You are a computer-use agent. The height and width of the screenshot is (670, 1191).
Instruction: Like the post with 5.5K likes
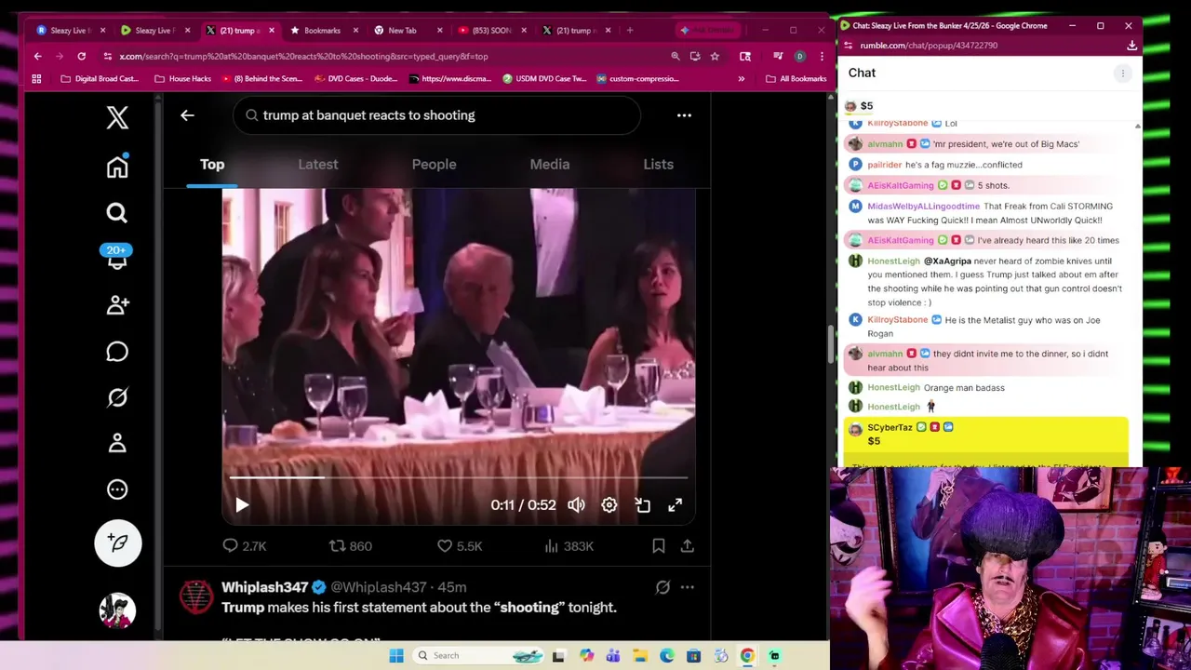(460, 546)
